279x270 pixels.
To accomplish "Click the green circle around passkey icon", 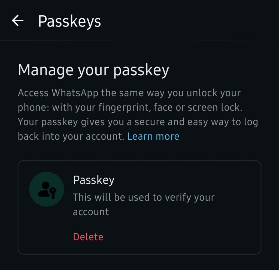I will pyautogui.click(x=47, y=189).
